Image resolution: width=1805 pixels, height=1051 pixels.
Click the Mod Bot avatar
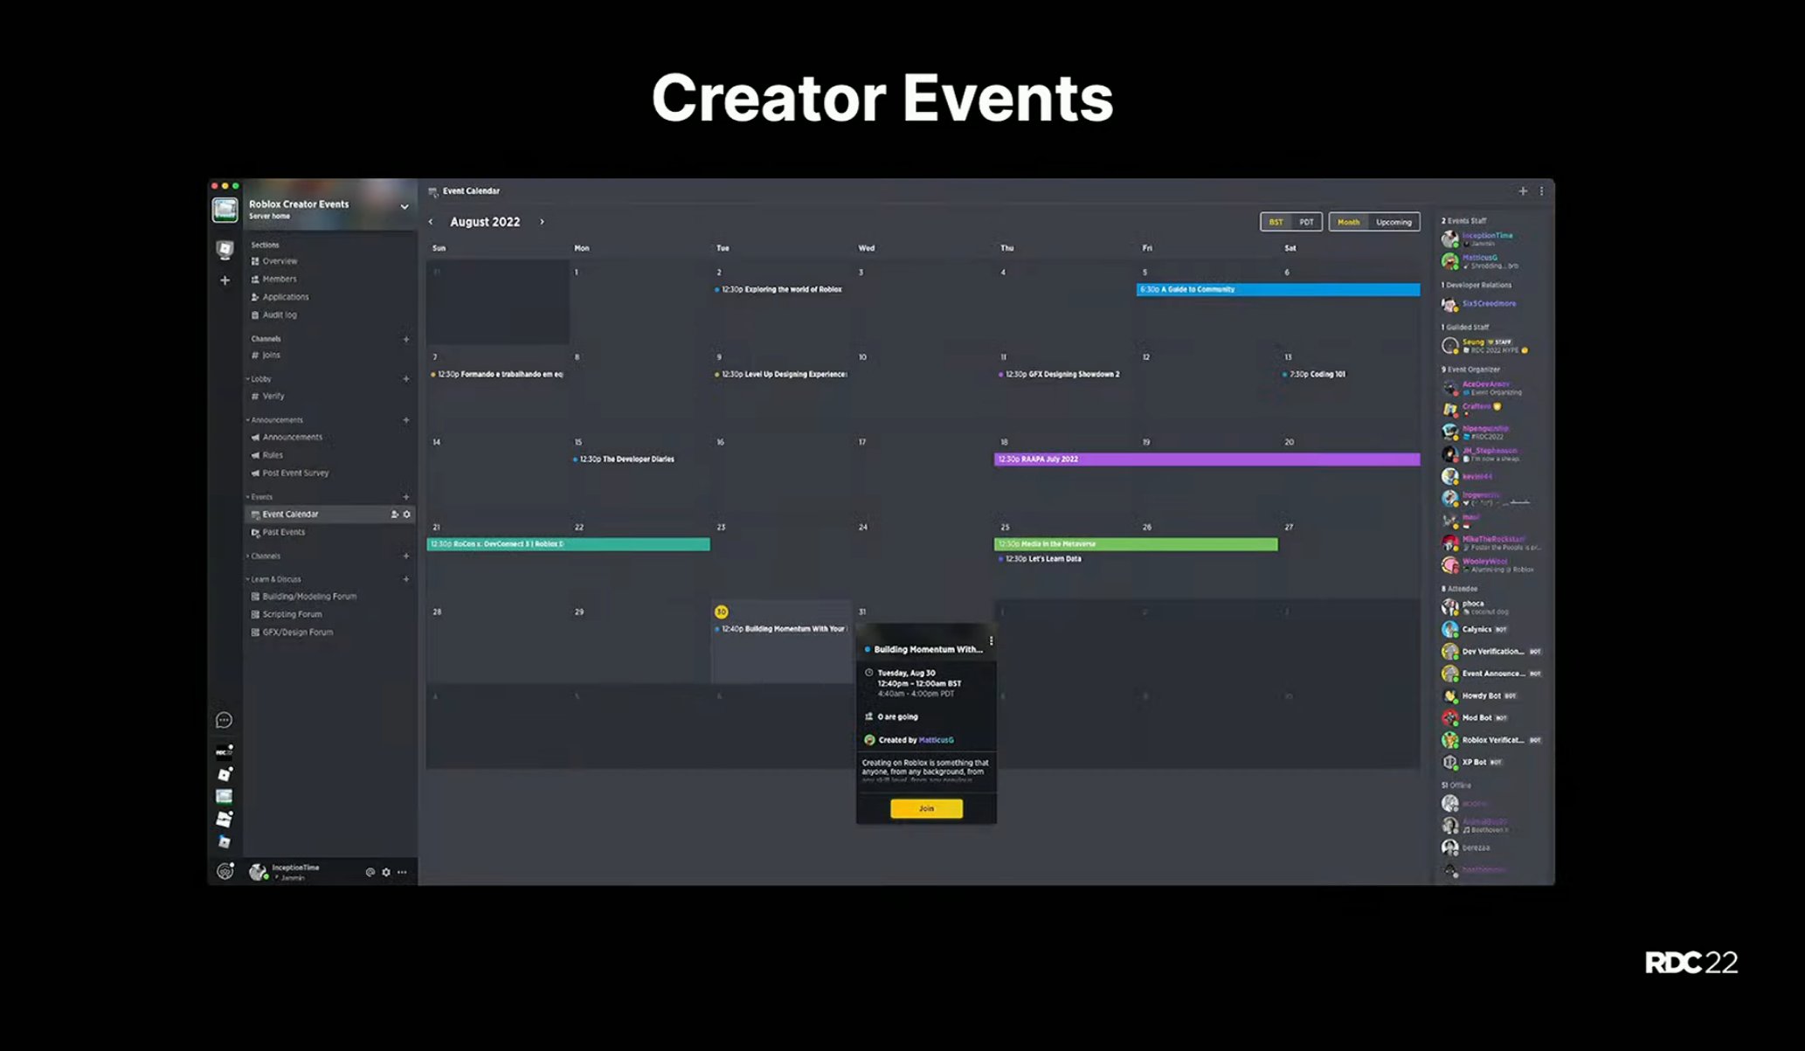pos(1449,718)
